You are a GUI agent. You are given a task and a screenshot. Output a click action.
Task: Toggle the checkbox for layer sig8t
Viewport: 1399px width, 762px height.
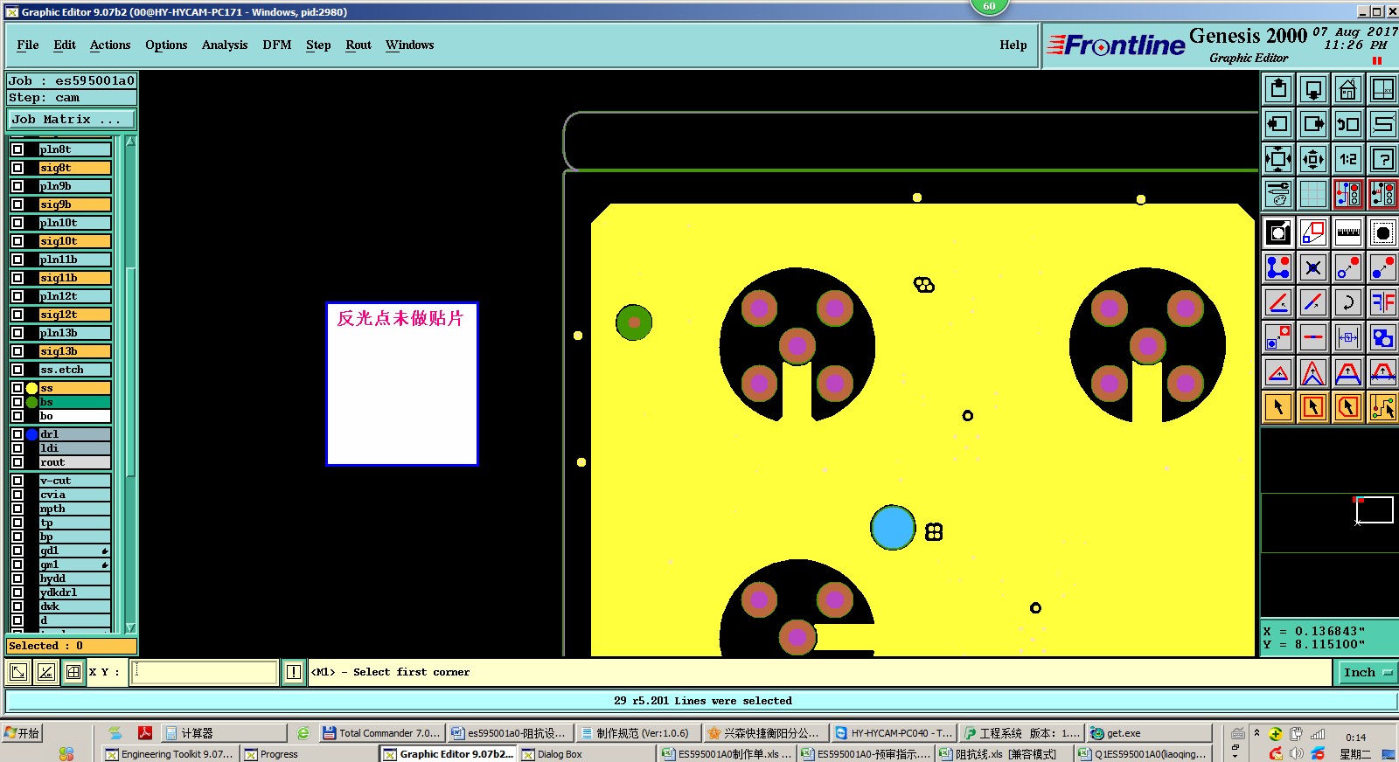(17, 168)
